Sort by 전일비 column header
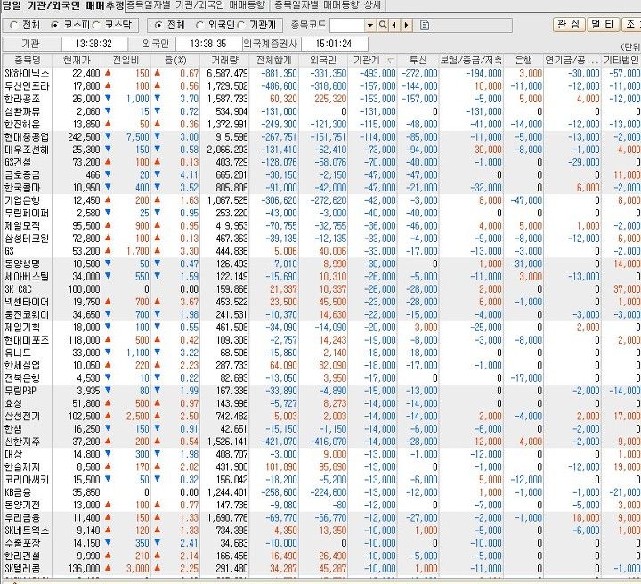This screenshot has height=584, width=641. (x=126, y=60)
